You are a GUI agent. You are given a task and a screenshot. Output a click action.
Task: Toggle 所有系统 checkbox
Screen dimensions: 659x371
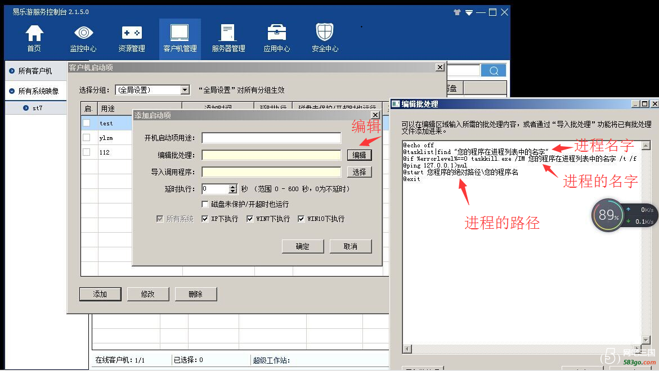click(160, 219)
